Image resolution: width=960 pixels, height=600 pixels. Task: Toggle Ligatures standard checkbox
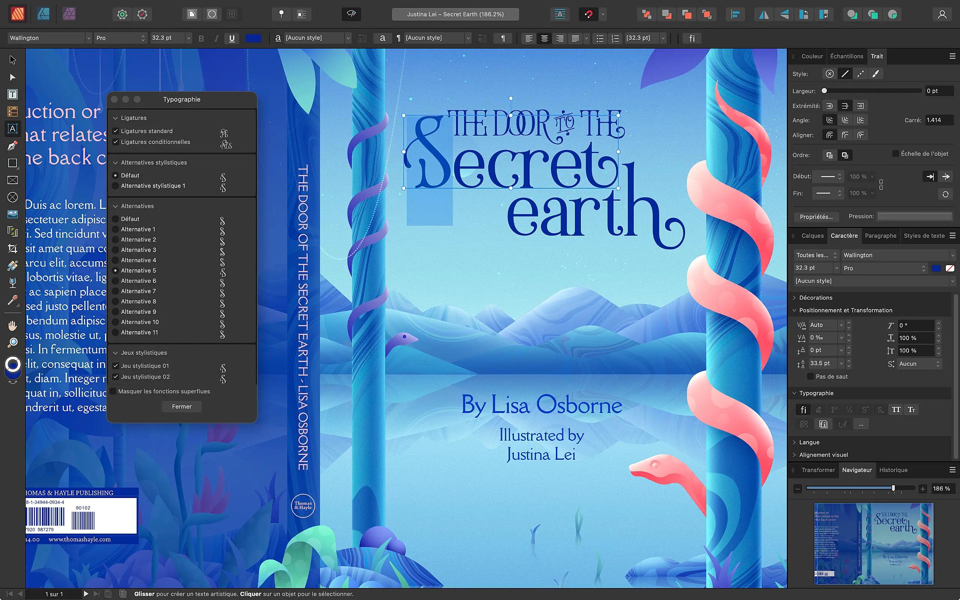click(x=115, y=131)
